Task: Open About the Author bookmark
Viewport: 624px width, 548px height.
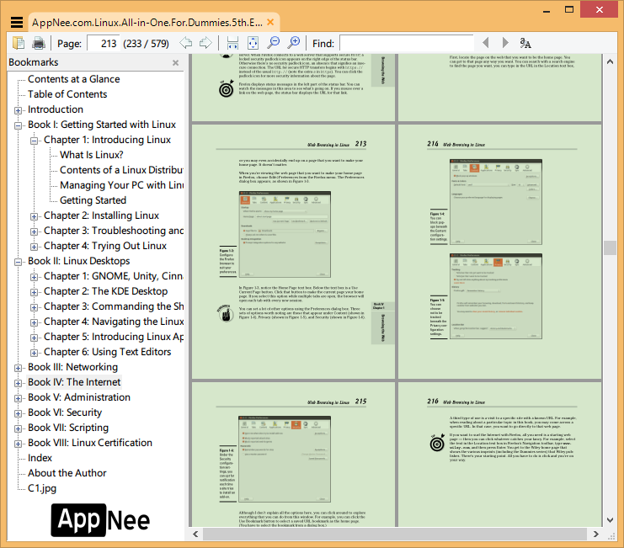Action: tap(67, 473)
